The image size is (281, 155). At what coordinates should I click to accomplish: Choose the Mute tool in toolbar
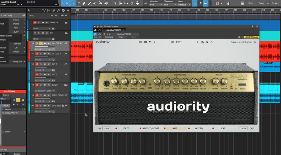(x=95, y=3)
